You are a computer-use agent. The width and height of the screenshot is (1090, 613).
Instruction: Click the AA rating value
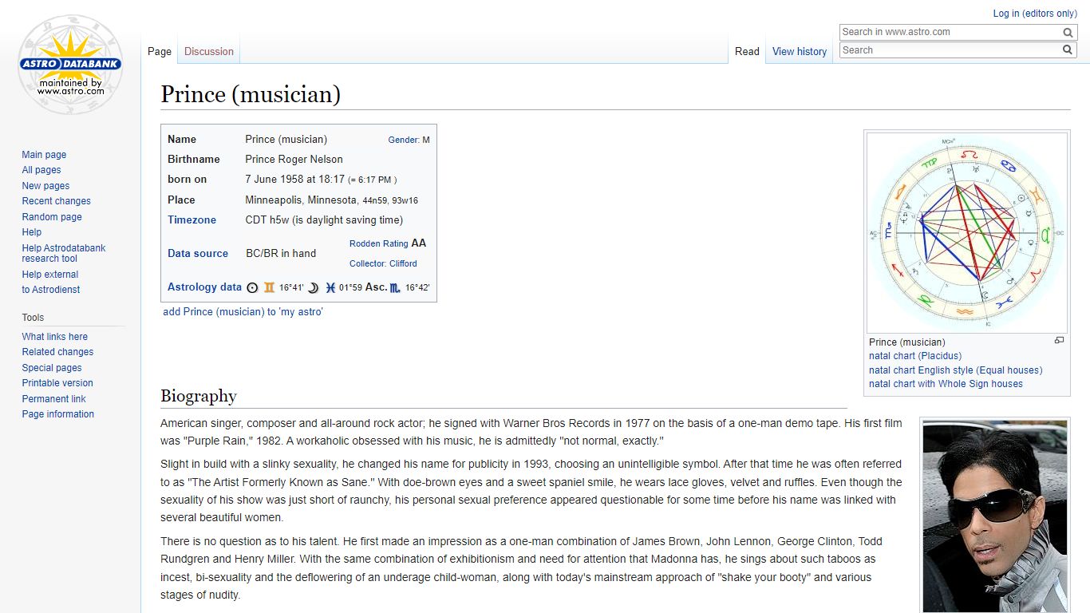coord(419,243)
